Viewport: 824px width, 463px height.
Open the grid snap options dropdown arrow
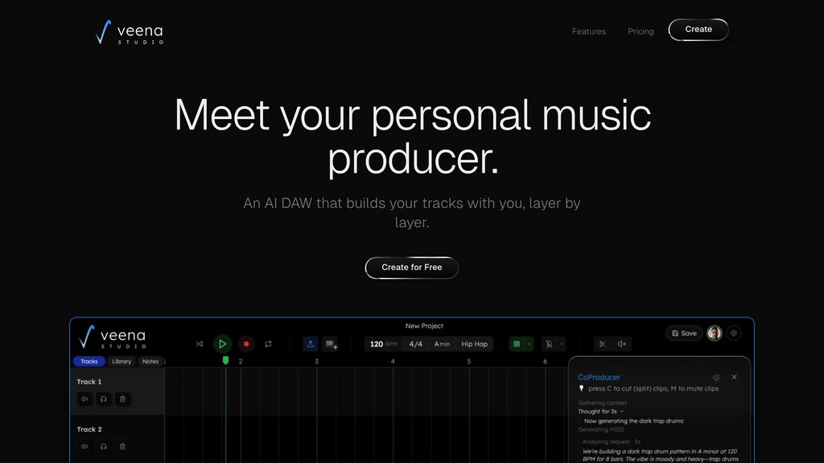point(529,344)
